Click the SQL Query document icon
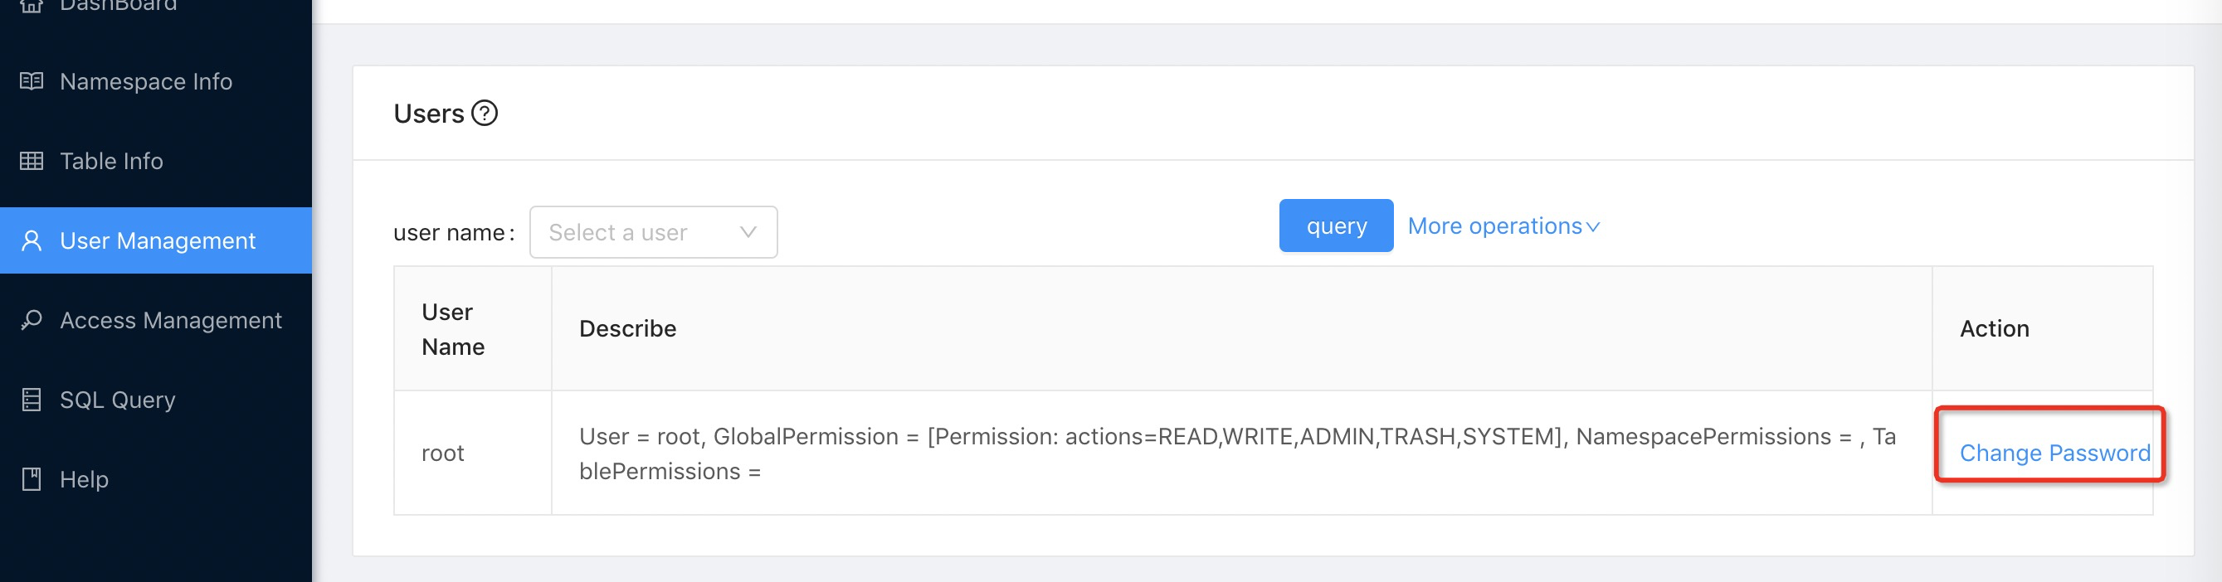Screen dimensions: 2222x582 tap(31, 400)
